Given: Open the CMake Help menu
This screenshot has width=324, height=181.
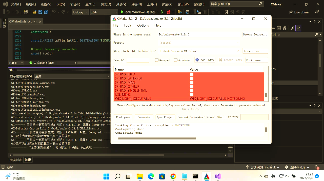Looking at the screenshot, I should pyautogui.click(x=158, y=25).
